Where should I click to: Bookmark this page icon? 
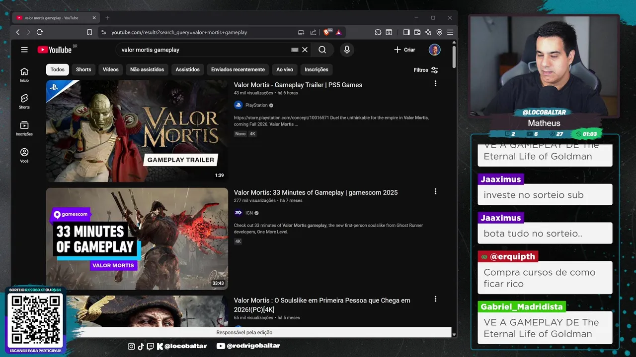coord(89,32)
